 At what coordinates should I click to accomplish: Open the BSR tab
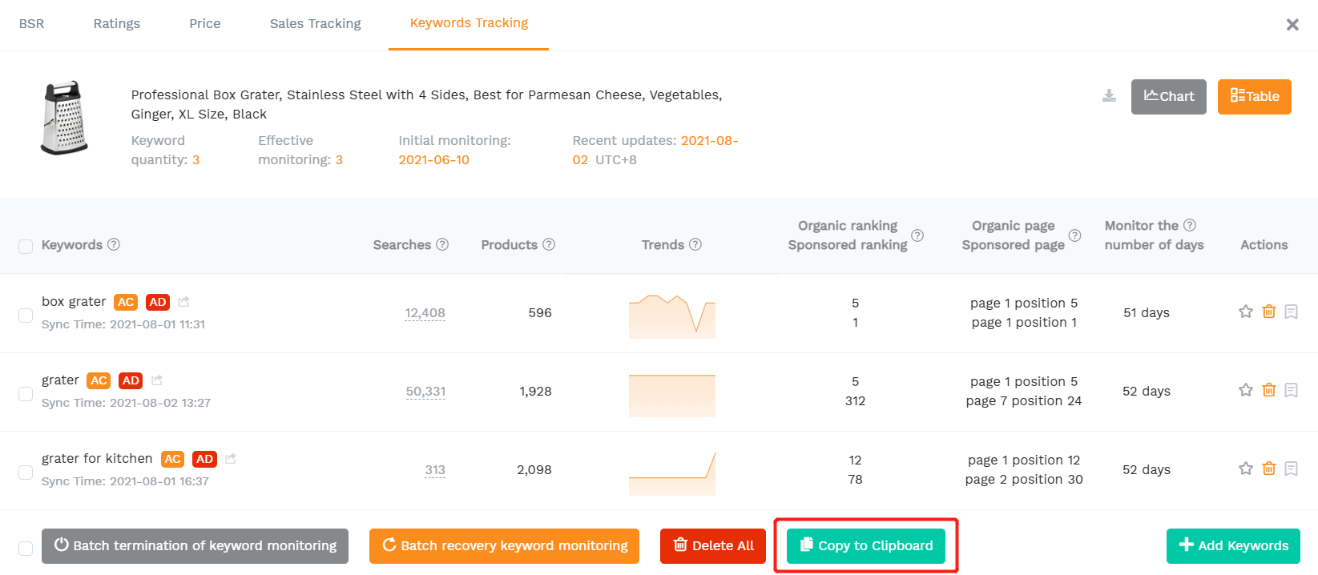click(x=32, y=24)
